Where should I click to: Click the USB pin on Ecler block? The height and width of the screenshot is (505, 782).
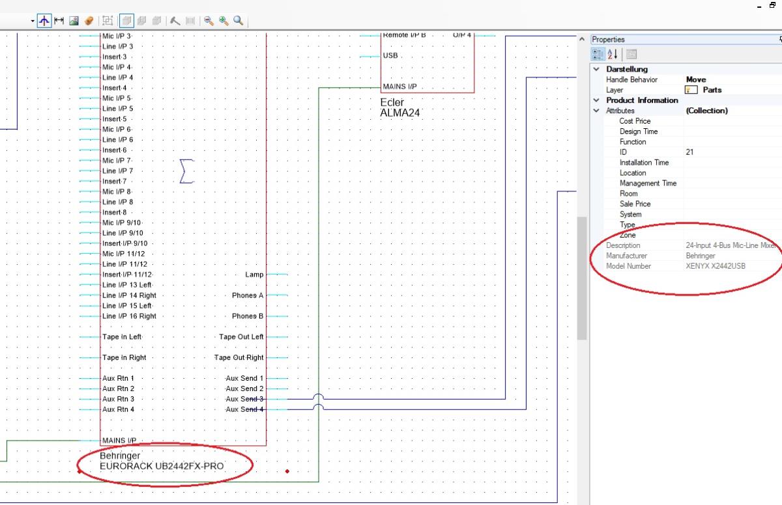click(x=390, y=56)
